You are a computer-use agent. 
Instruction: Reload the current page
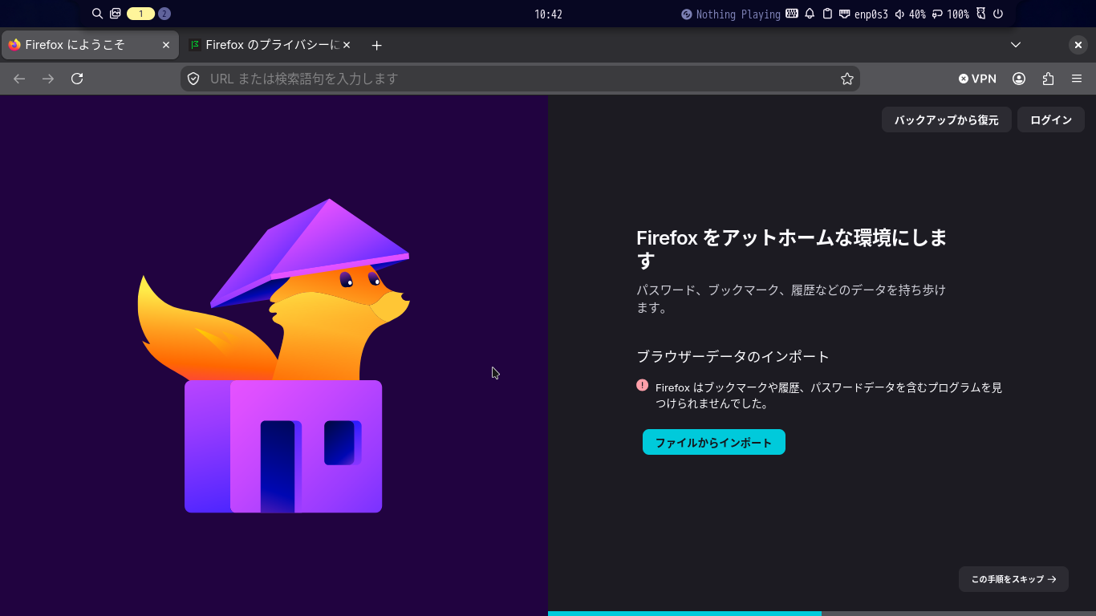click(x=77, y=79)
